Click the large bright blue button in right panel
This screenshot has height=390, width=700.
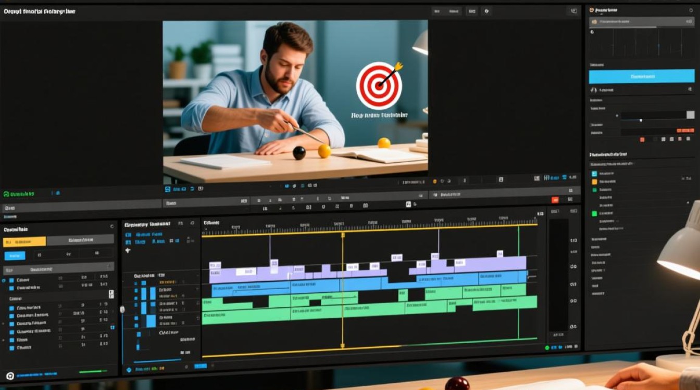coord(642,76)
